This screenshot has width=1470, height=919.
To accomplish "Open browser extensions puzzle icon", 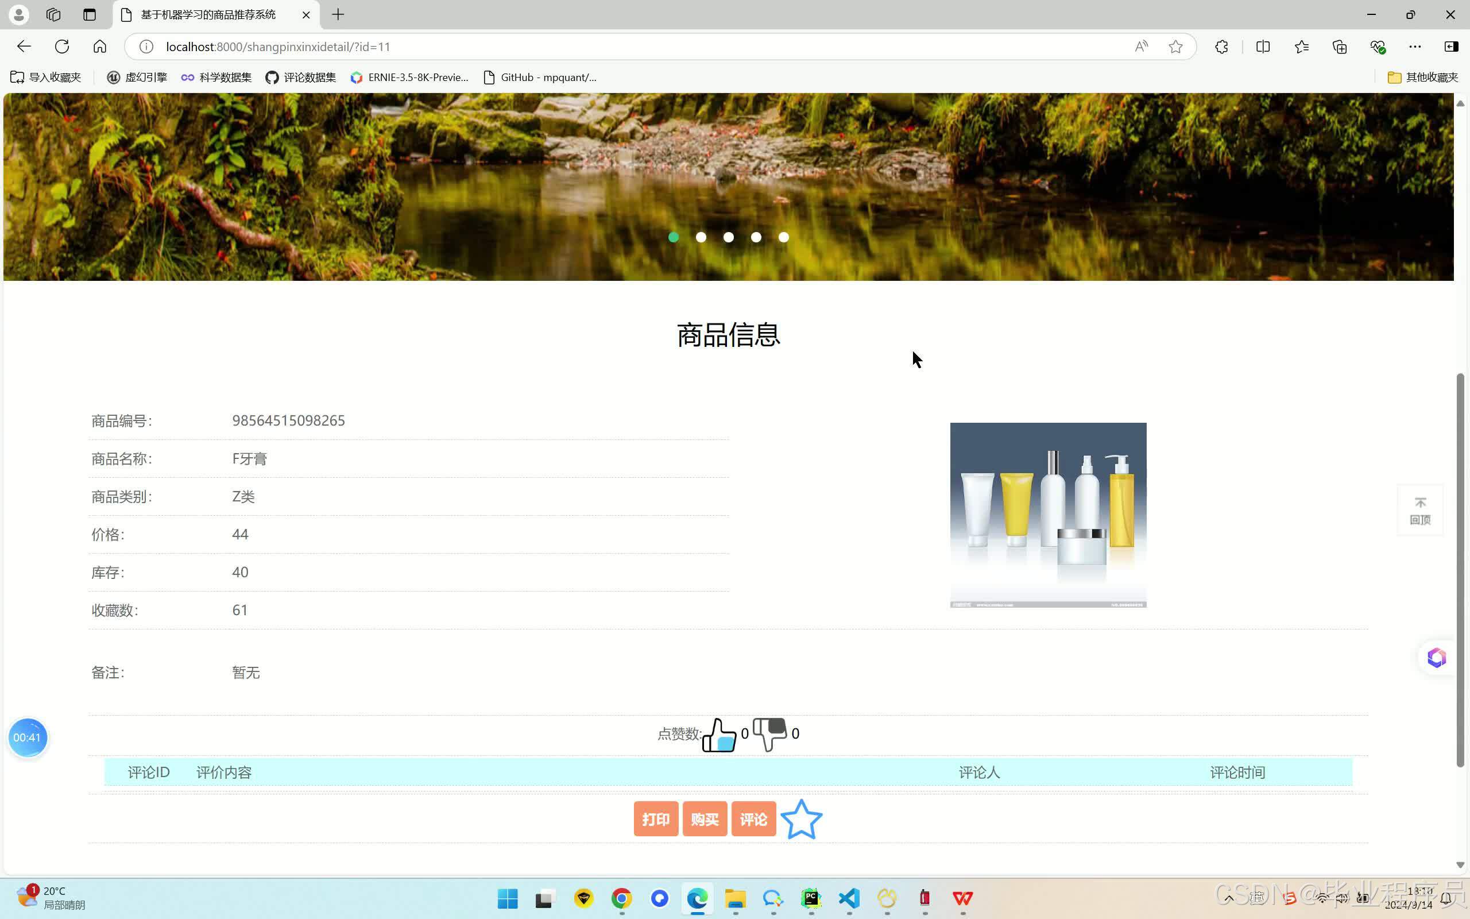I will (1221, 47).
